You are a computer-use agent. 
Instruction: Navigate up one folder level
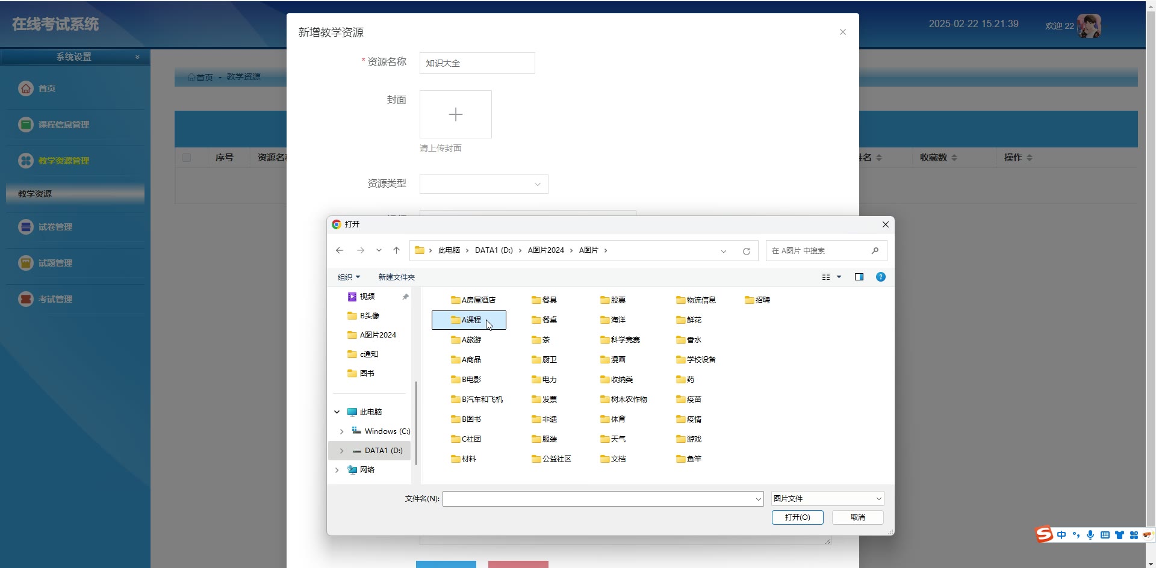396,250
